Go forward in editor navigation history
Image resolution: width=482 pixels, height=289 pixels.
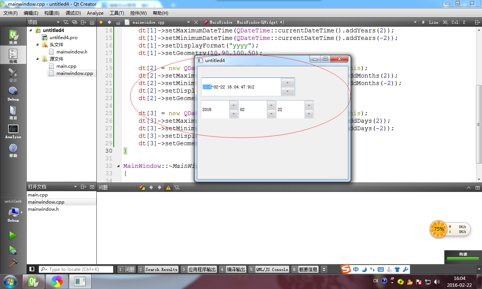tap(110, 23)
